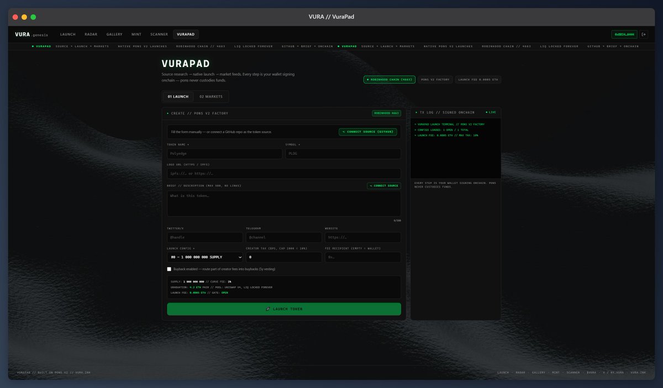The image size is (663, 388).
Task: Switch to the 01 LAUNCH tab
Action: (178, 97)
